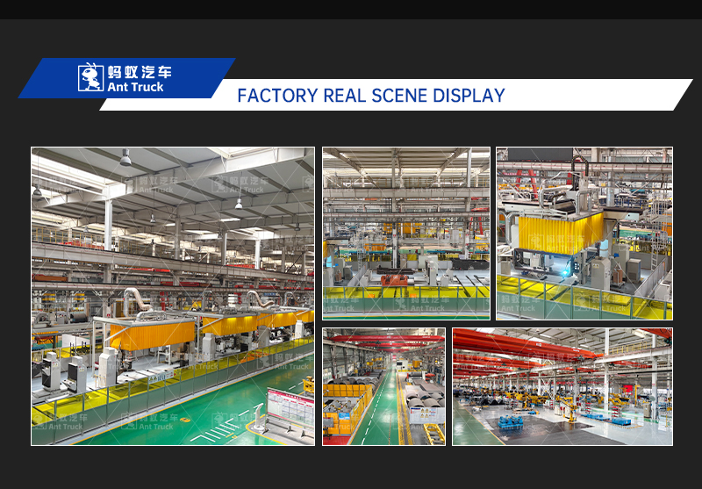
Task: Click the red roof beams in bottom right photo
Action: click(526, 342)
